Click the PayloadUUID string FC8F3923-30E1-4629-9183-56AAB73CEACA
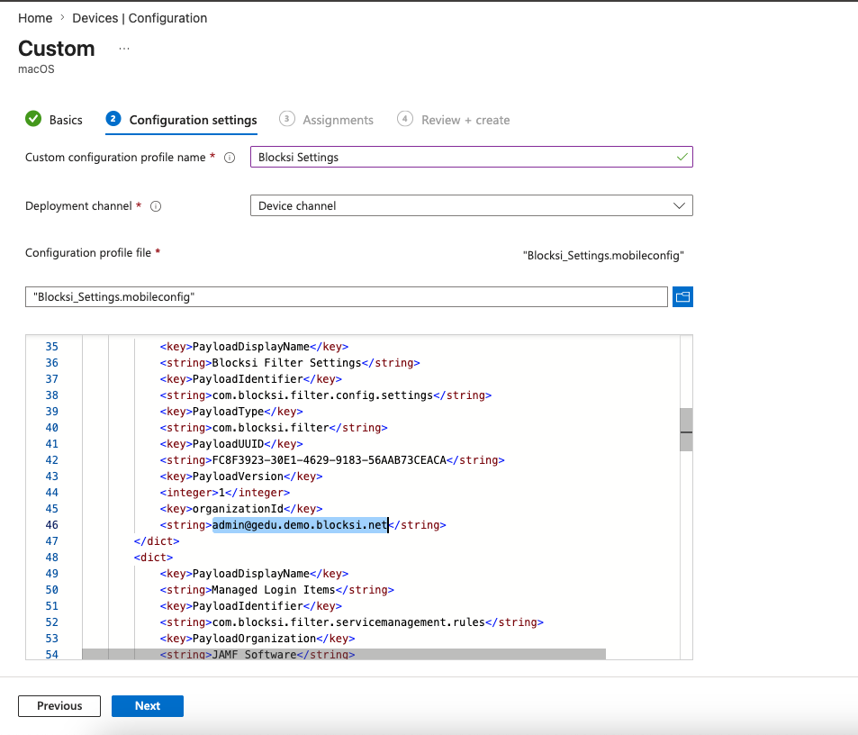The width and height of the screenshot is (858, 735). pos(330,460)
